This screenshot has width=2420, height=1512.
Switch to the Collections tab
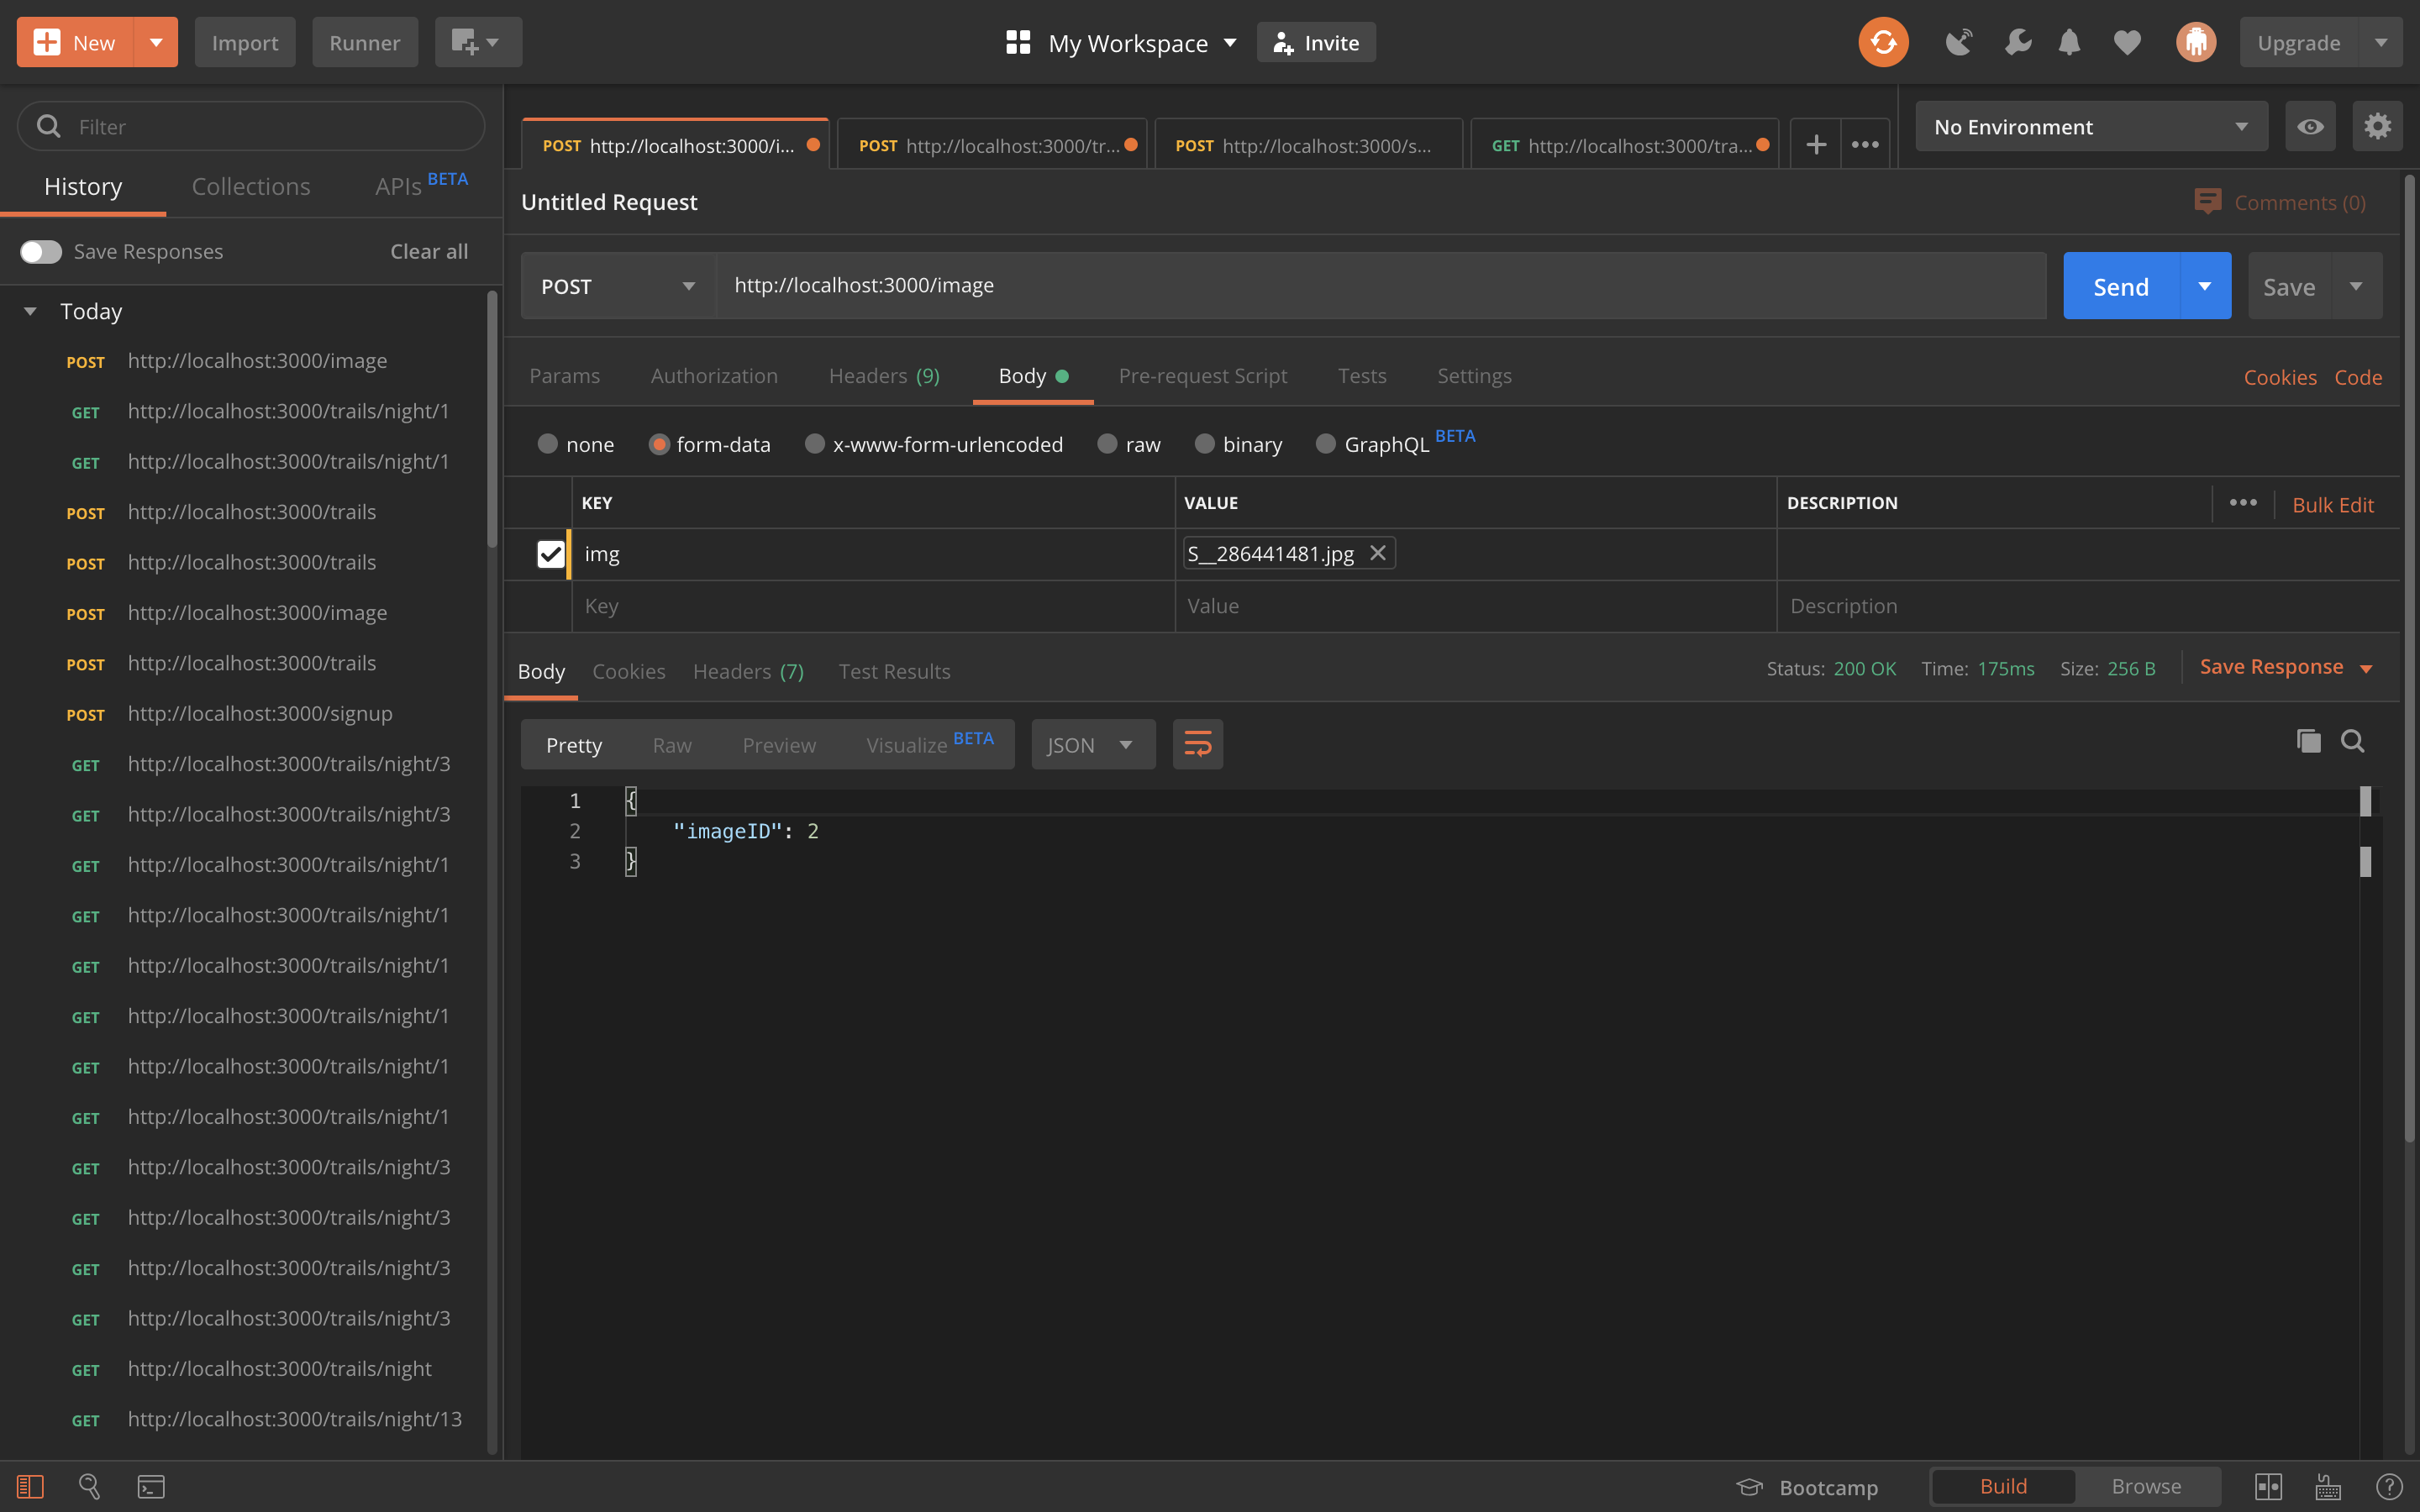(250, 186)
